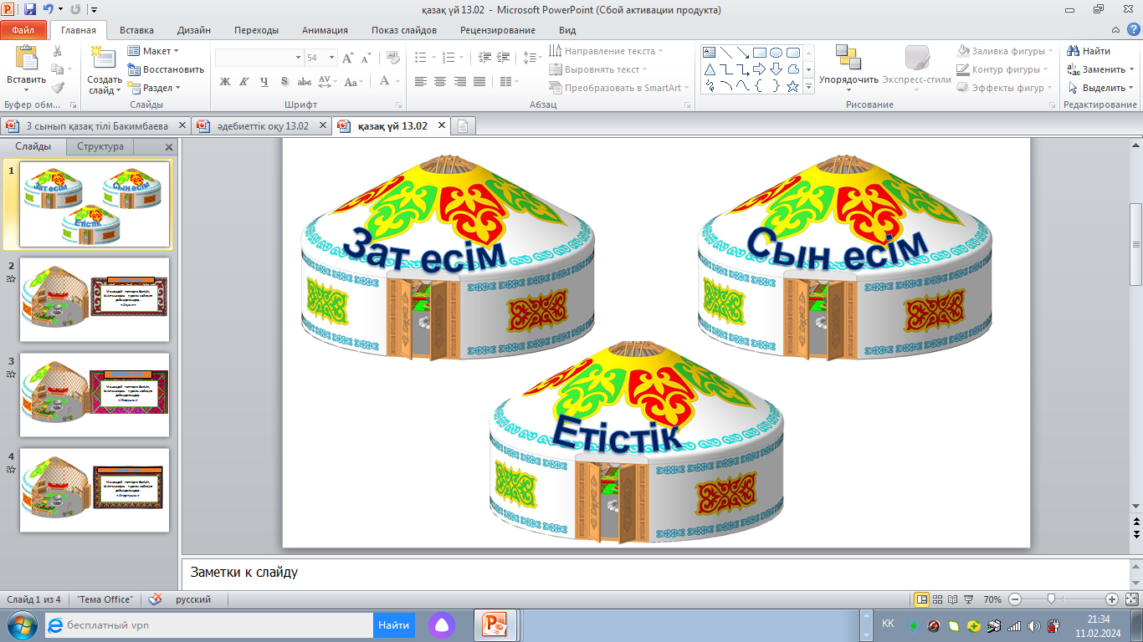Click the Создать слайд button
Viewport: 1143px width, 642px height.
[x=105, y=69]
